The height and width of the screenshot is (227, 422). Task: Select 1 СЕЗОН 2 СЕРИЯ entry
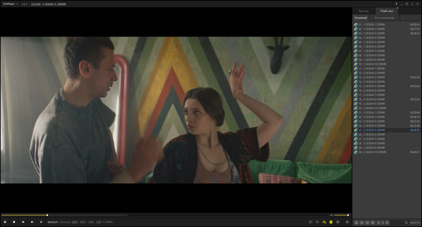(387, 29)
